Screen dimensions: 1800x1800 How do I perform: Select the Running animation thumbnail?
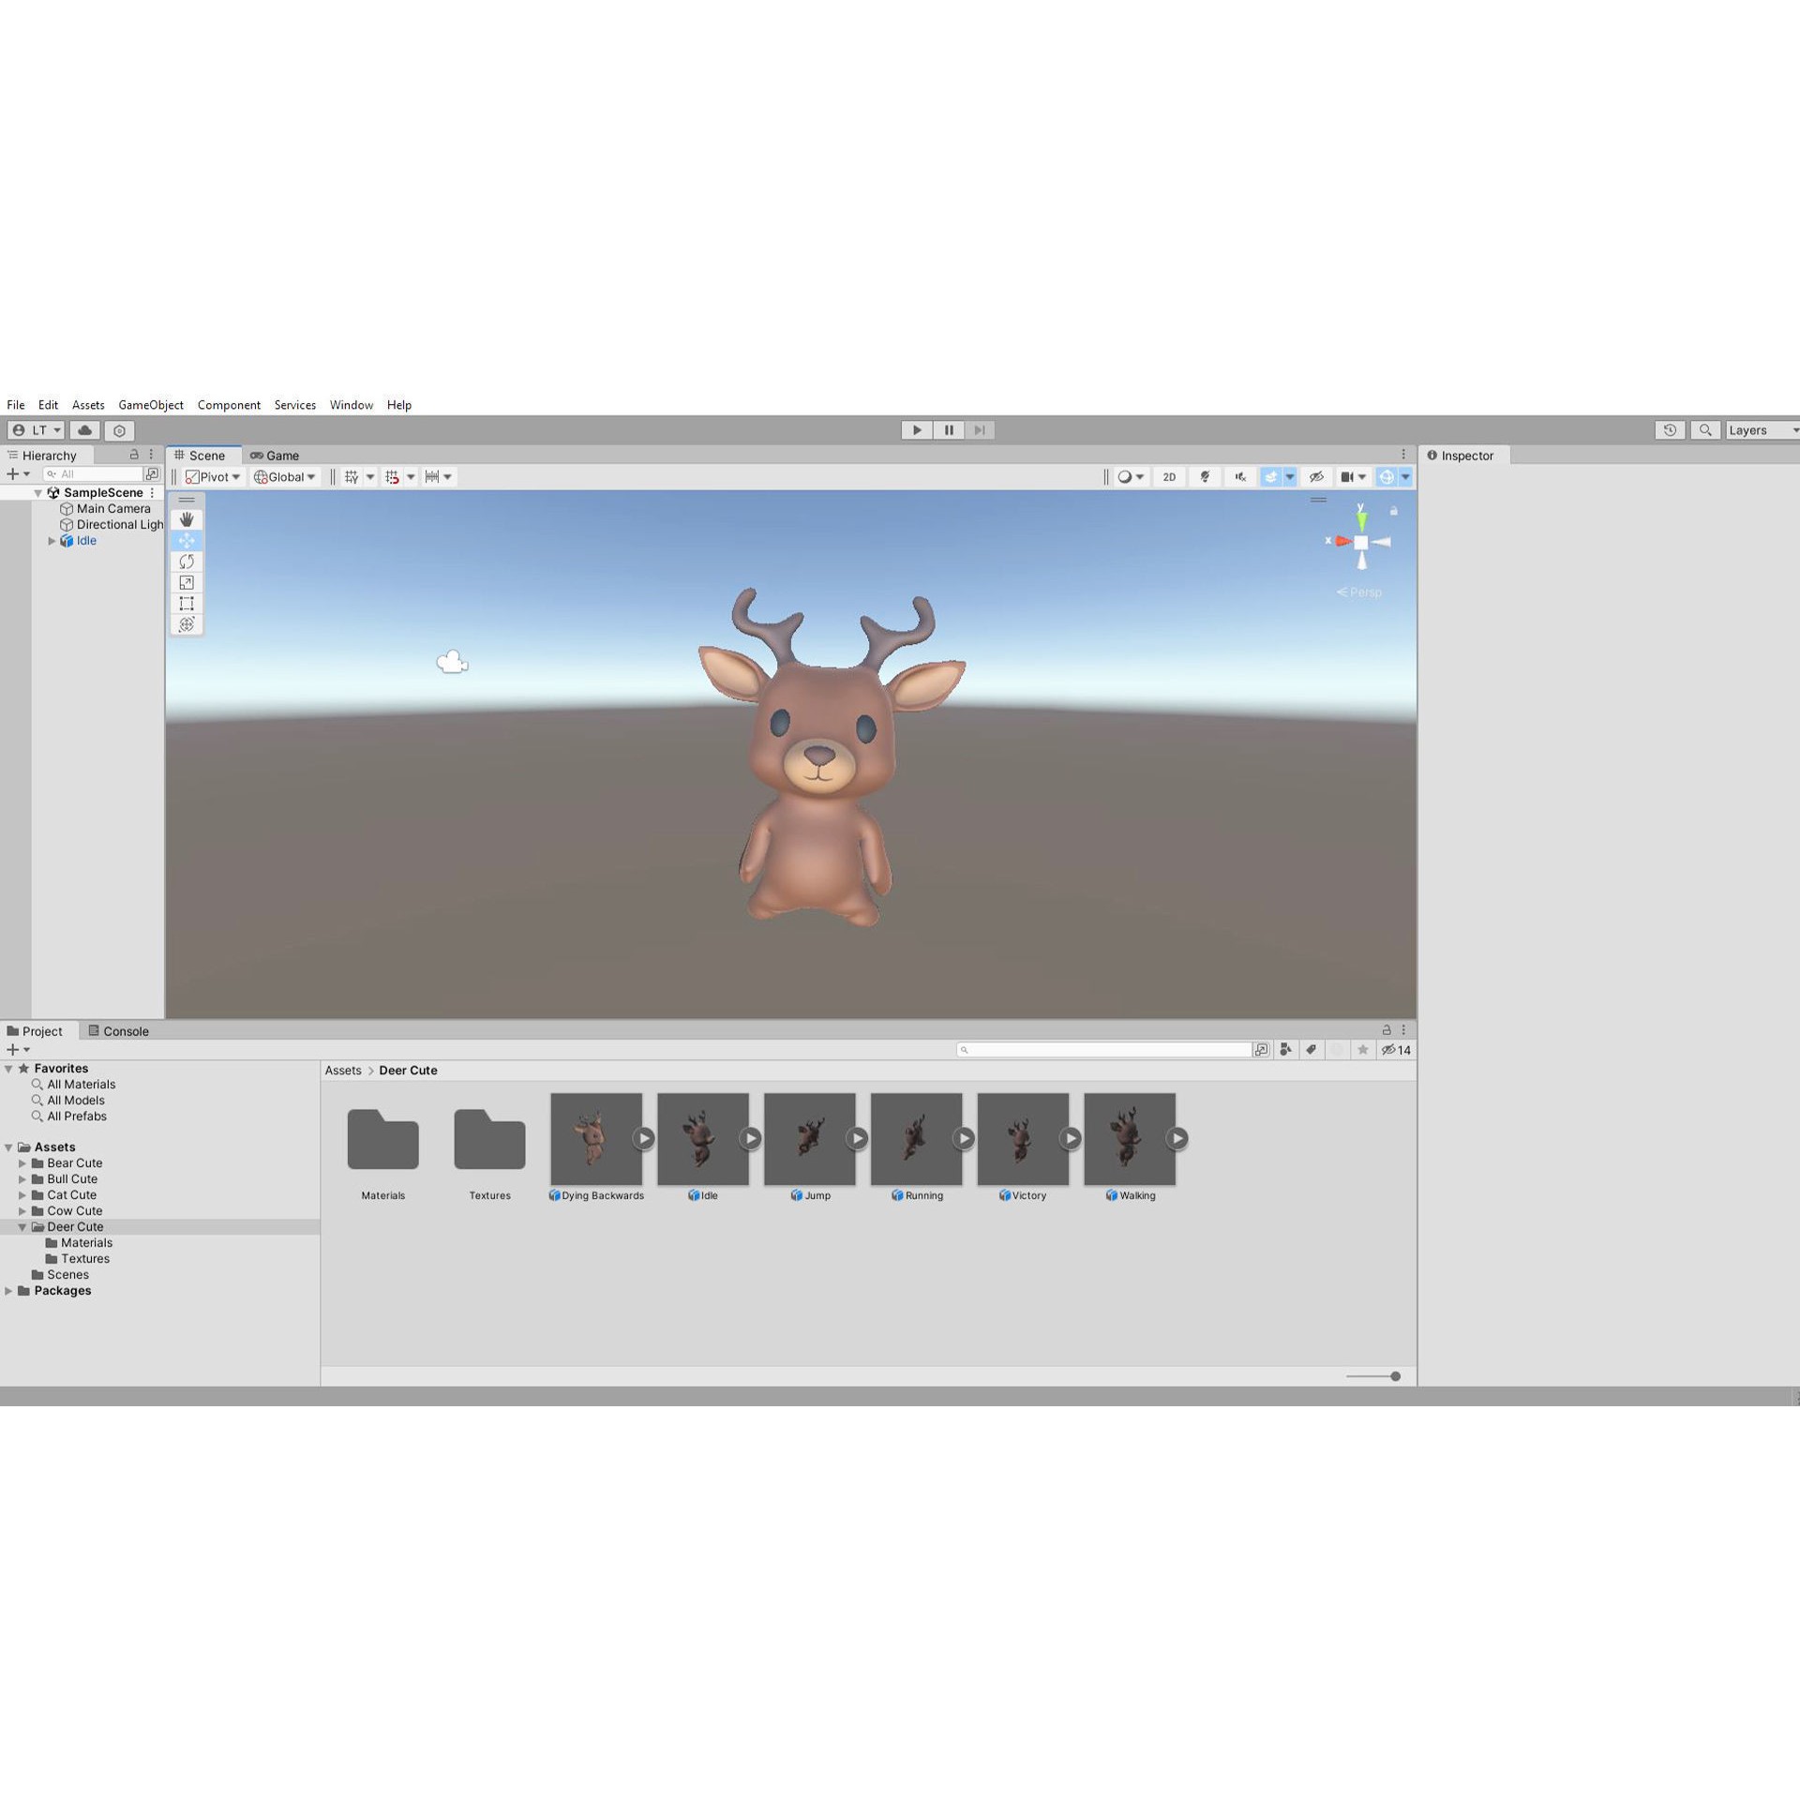pos(916,1138)
